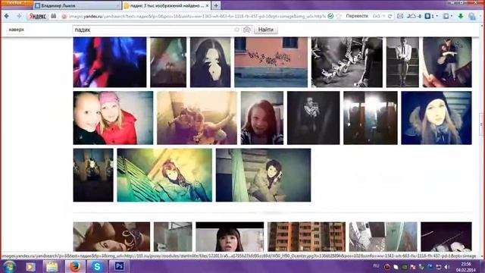Image resolution: width=485 pixels, height=273 pixels.
Task: Click the green safety check icon in address bar
Action: point(330,16)
